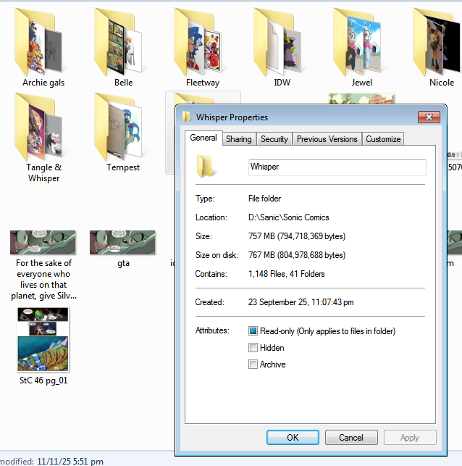Click the folder name field containing Whisper
The image size is (462, 466).
coord(337,167)
